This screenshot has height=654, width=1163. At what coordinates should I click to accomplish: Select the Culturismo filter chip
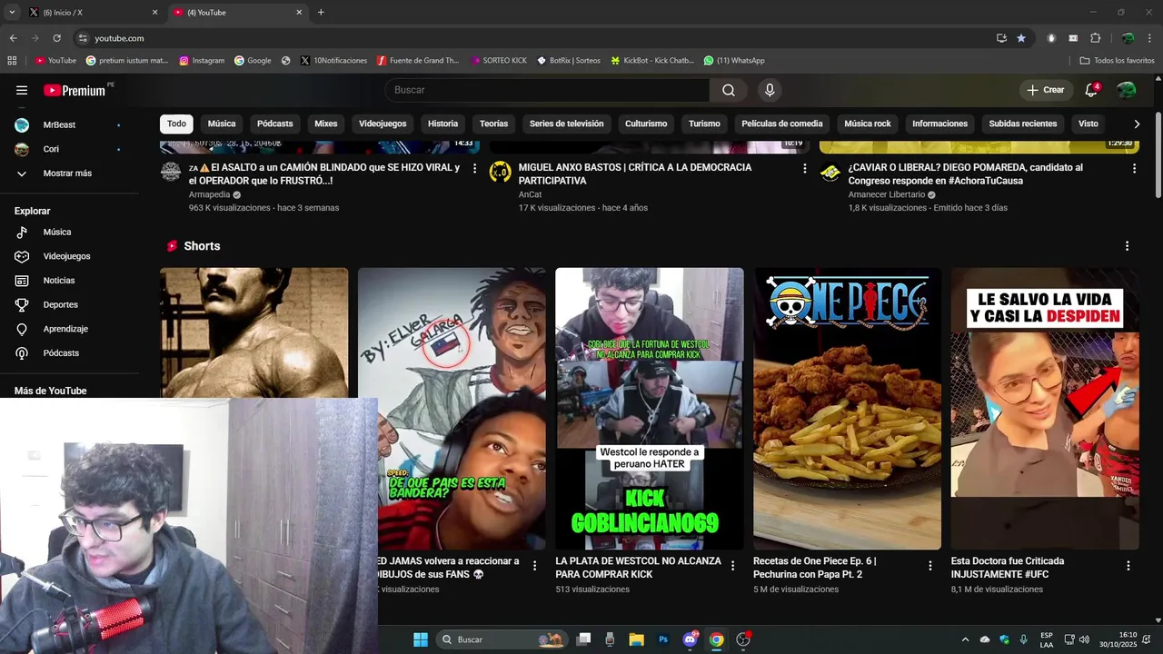point(646,124)
